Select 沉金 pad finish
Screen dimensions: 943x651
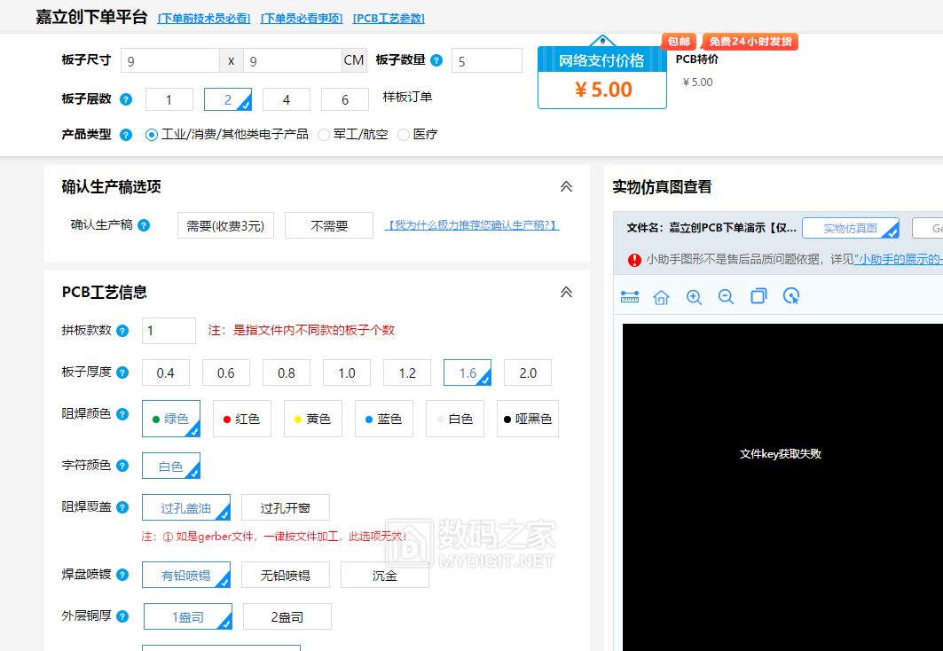point(385,575)
